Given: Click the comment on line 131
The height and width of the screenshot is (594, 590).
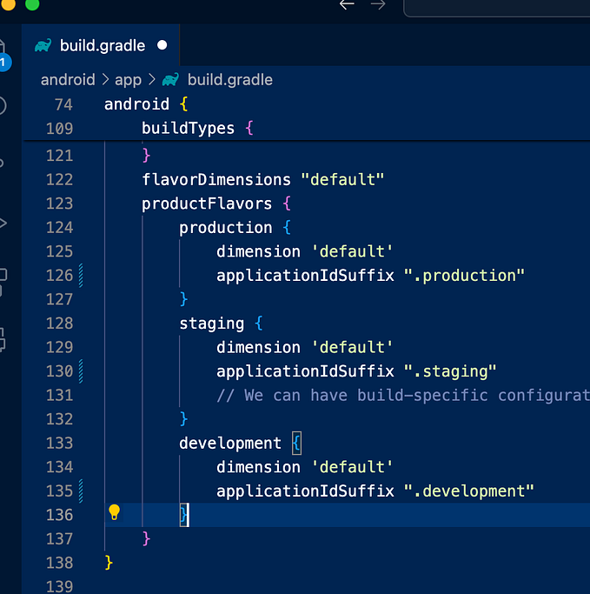Looking at the screenshot, I should 403,395.
